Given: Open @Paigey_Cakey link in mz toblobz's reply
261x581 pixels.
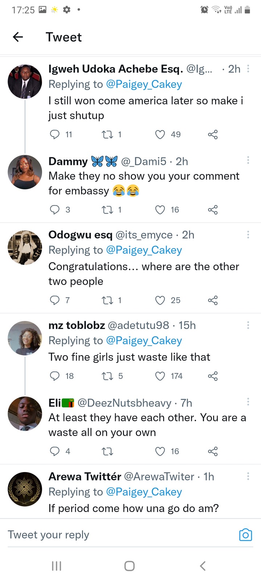Looking at the screenshot, I should point(144,341).
